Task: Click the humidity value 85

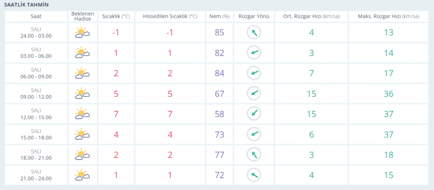Action: (x=219, y=32)
